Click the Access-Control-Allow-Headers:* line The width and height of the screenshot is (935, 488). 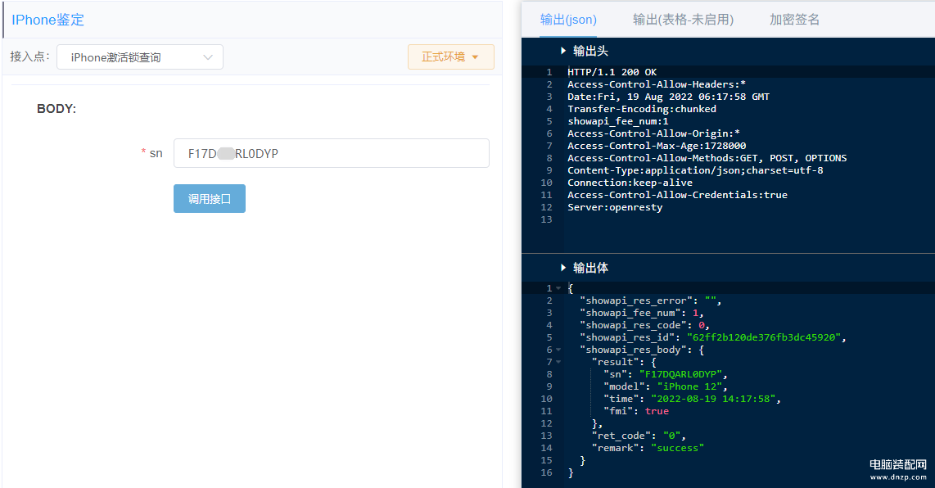[657, 84]
